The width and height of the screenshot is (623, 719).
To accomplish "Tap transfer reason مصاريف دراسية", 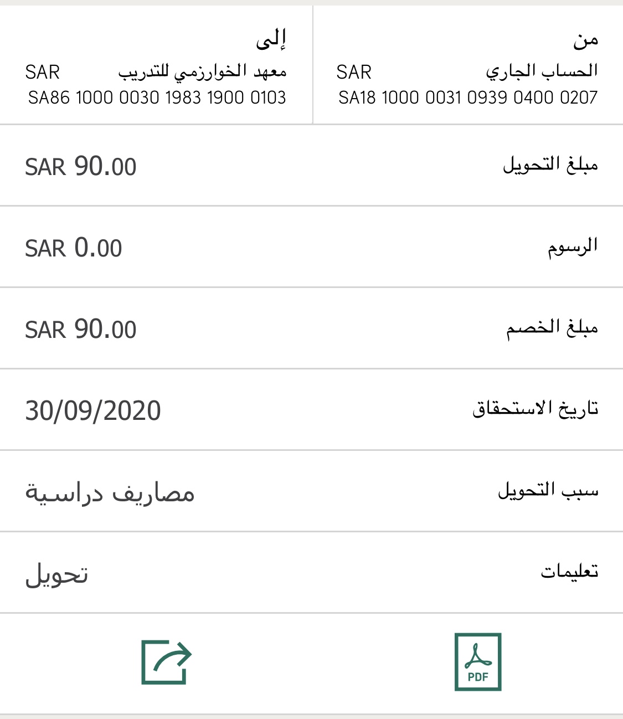I will click(x=110, y=492).
